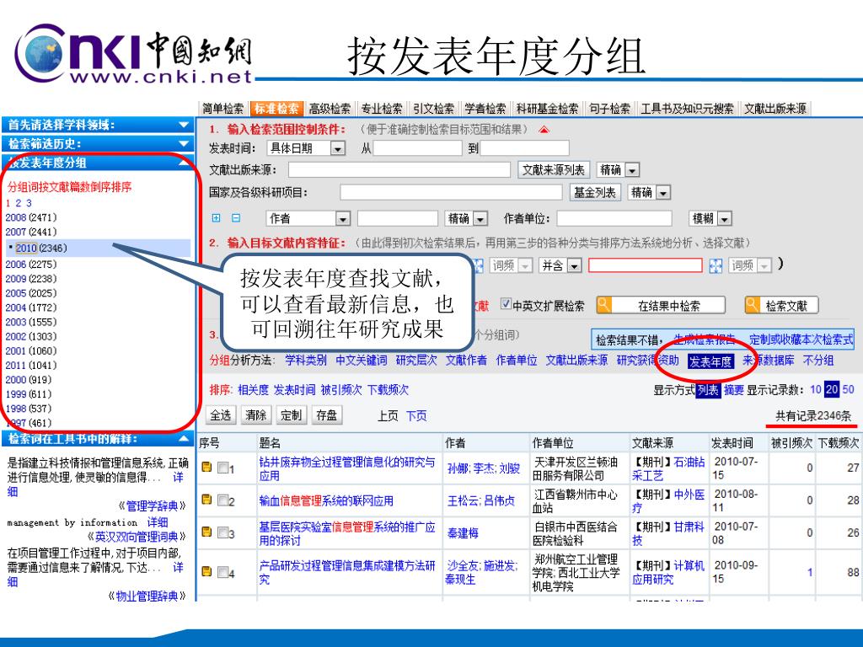This screenshot has height=647, width=863.
Task: Click the yellow document icon for result 3
Action: [206, 532]
